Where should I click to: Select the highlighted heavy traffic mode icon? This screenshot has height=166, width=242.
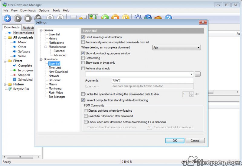click(93, 17)
